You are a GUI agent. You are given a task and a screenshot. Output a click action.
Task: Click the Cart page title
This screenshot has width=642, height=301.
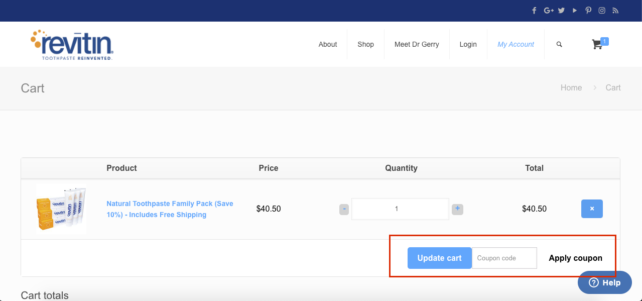(33, 88)
